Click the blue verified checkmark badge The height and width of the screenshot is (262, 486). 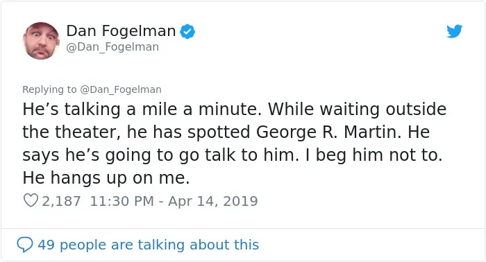[x=187, y=31]
